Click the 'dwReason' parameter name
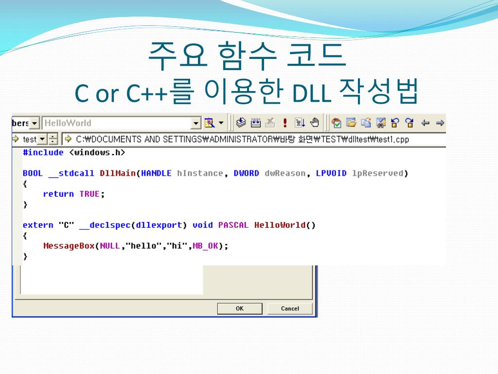This screenshot has width=498, height=374. [285, 173]
